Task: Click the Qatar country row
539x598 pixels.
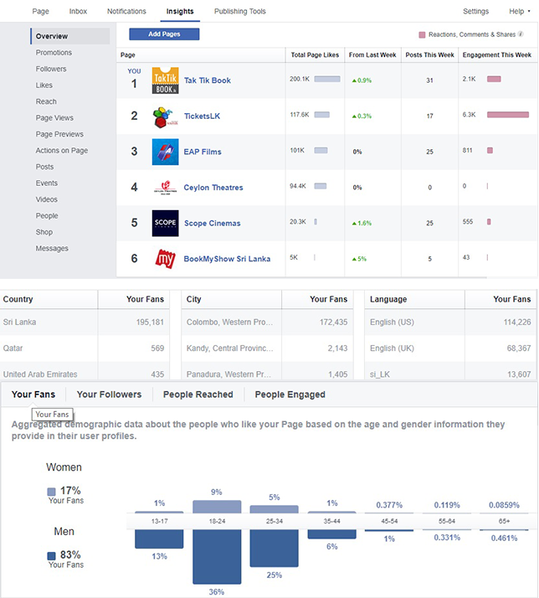Action: click(85, 348)
